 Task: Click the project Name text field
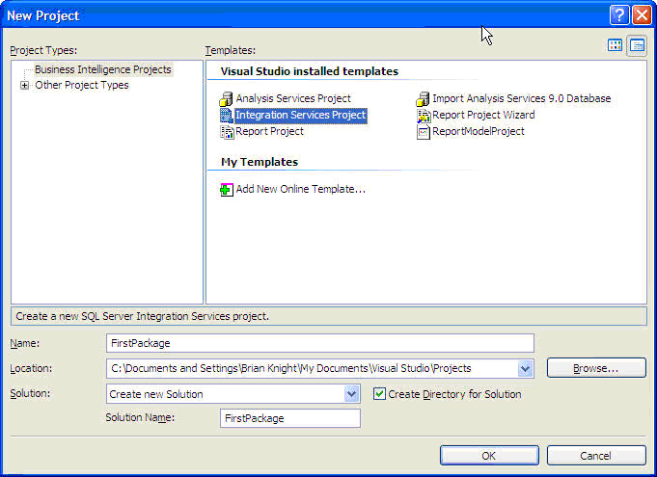[x=319, y=343]
